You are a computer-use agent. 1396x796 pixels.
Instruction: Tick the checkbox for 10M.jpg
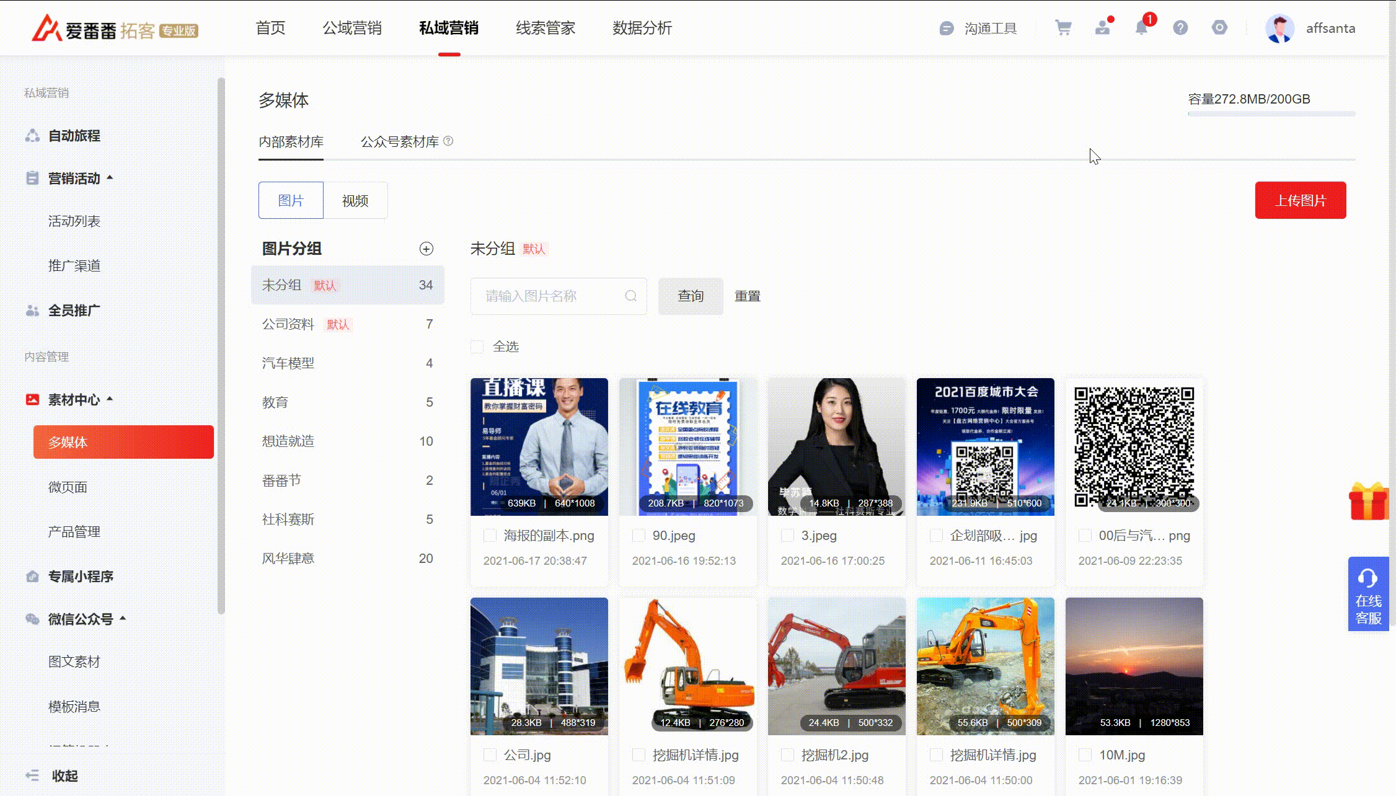[1085, 755]
